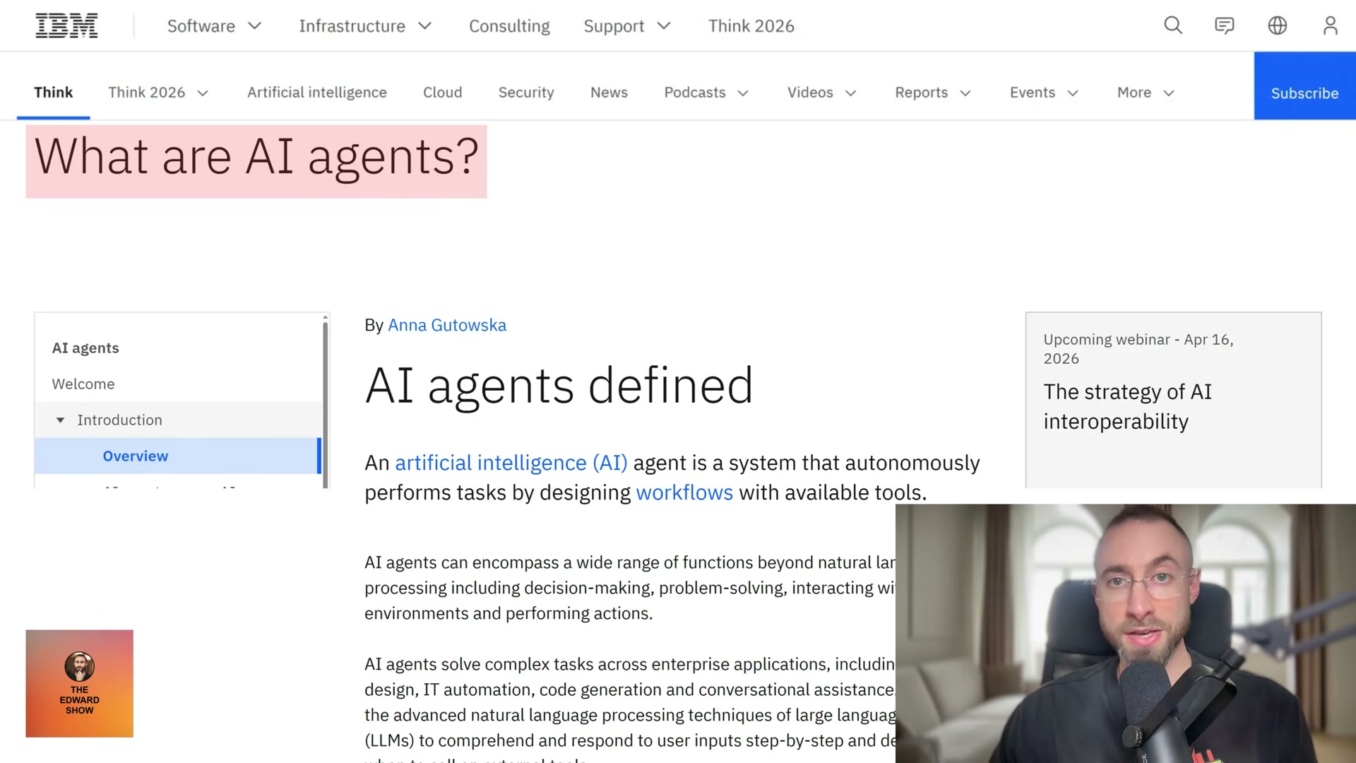Select Artificial intelligence in the navigation
This screenshot has width=1356, height=763.
click(316, 93)
